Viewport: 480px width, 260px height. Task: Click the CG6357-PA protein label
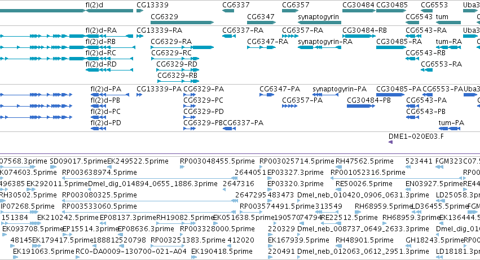[302, 100]
